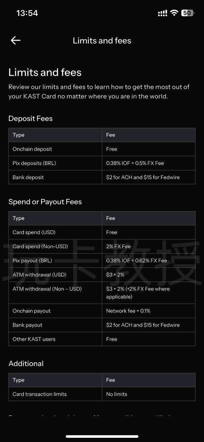
Task: Select the 'Onchain payout' row
Action: (x=102, y=311)
